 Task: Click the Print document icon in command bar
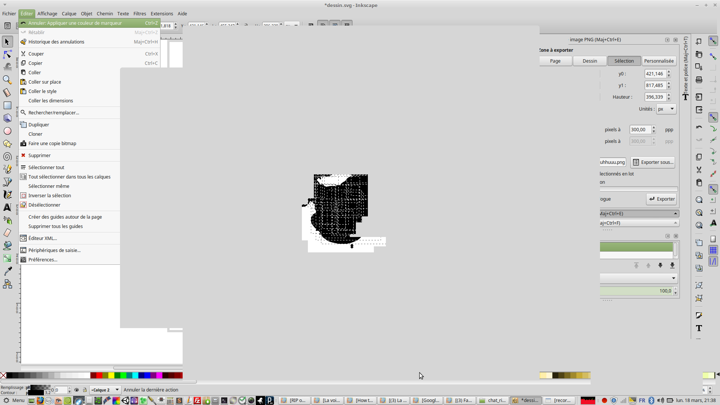(699, 79)
